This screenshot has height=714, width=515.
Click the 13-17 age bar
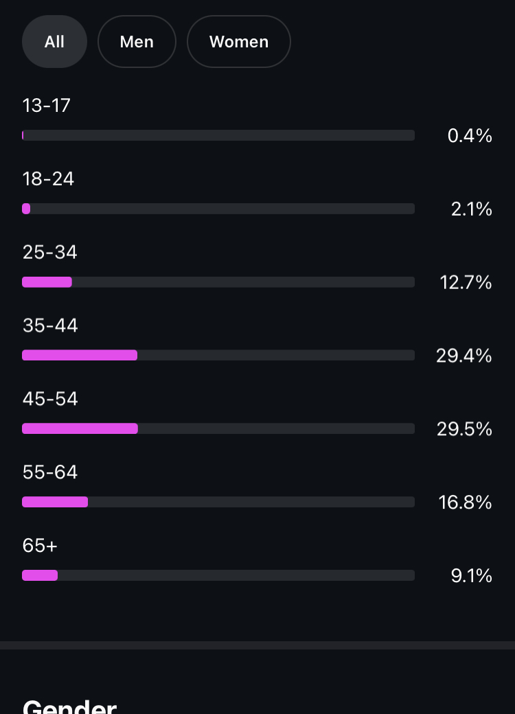(218, 135)
